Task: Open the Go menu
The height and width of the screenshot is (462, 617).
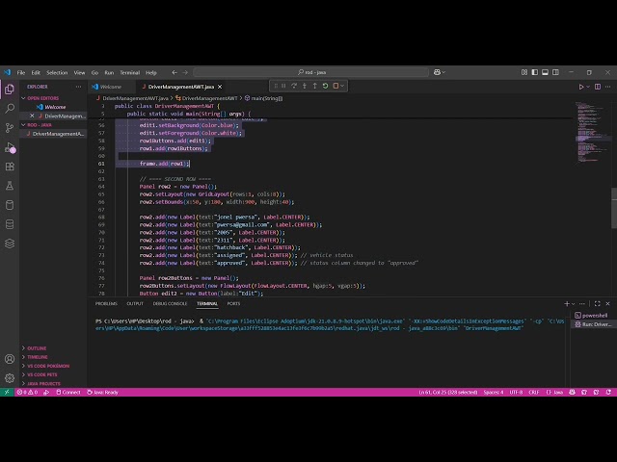Action: 94,73
